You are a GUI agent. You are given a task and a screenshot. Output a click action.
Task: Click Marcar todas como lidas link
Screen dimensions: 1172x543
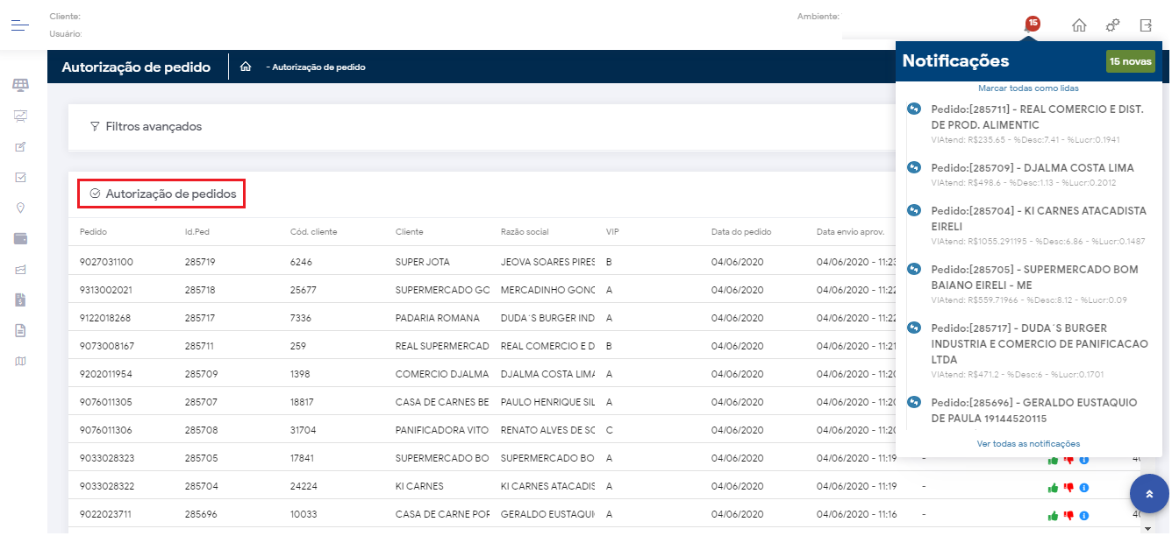tap(1028, 88)
